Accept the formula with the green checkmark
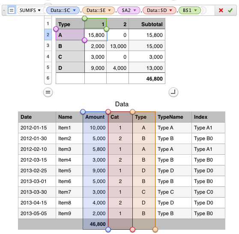 [230, 10]
